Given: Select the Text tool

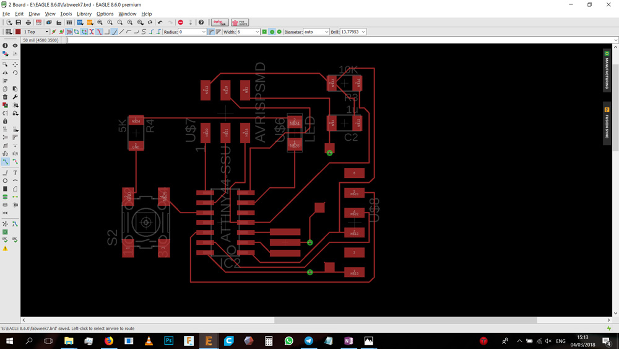Looking at the screenshot, I should [15, 173].
